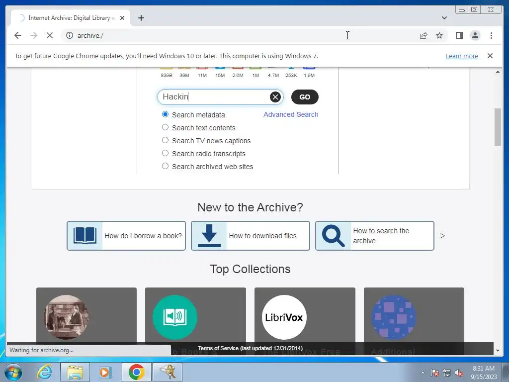Open volume tray icon
The image size is (509, 382).
tap(459, 373)
